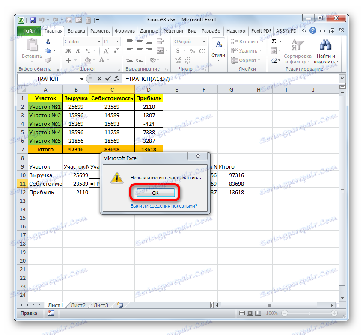
Task: Select the Format Painter brush icon
Action: [x=48, y=60]
